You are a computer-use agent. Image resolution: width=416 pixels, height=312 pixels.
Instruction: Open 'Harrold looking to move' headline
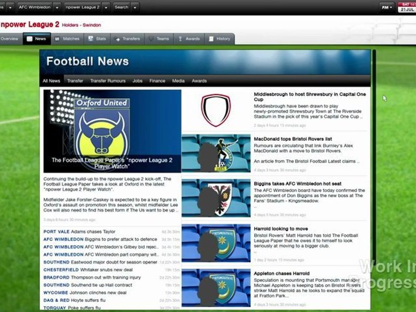click(x=281, y=229)
